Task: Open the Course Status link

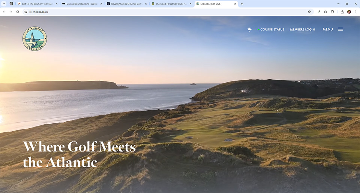Action: tap(272, 30)
